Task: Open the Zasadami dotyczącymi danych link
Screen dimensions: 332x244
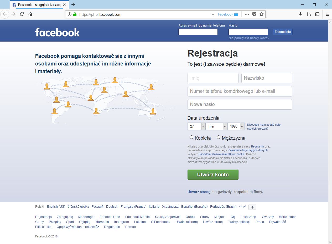Action: pyautogui.click(x=248, y=150)
